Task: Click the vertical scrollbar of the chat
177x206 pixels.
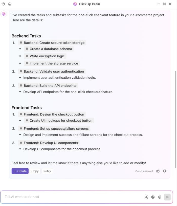Action: click(x=175, y=119)
